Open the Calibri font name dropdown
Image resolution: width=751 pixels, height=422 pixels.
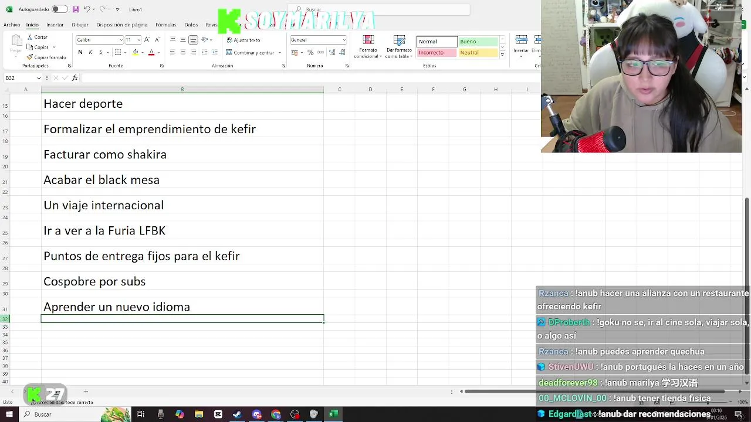121,40
